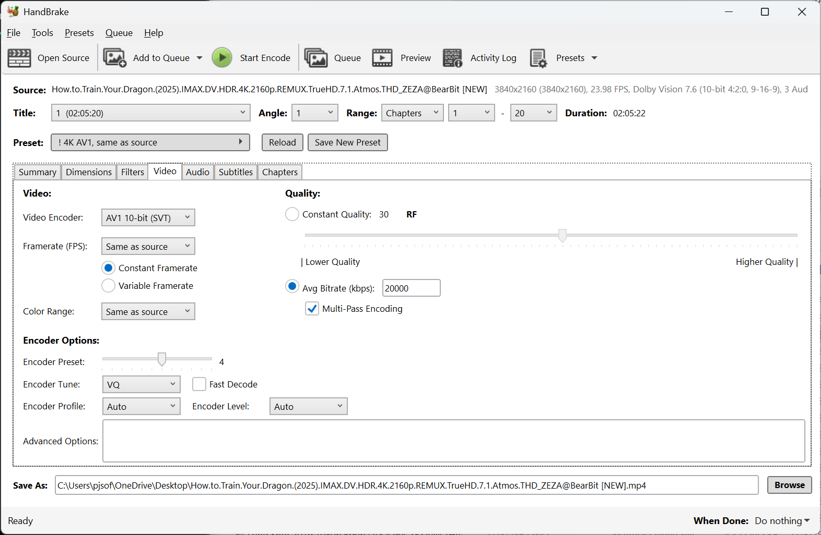Click the Add to Queue picture icon

[x=115, y=58]
